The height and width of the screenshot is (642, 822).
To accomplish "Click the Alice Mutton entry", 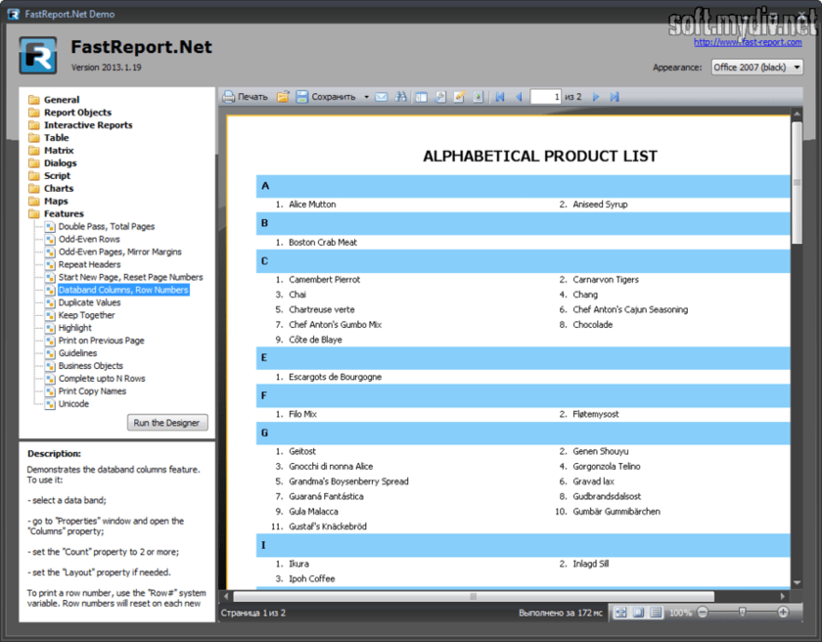I will [312, 205].
